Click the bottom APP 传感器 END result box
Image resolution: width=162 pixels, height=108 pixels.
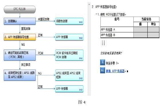(x=69, y=89)
